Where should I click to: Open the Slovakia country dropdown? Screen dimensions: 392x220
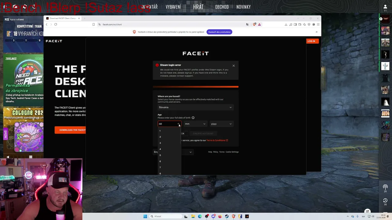[195, 107]
